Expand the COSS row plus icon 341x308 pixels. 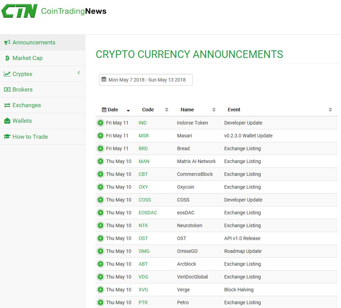(x=100, y=200)
